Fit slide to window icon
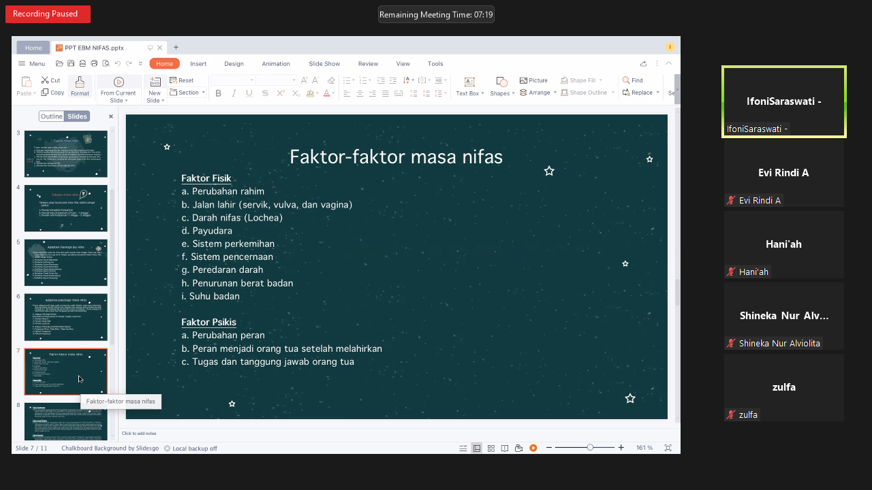Screen dimensions: 872x490 (x=668, y=448)
